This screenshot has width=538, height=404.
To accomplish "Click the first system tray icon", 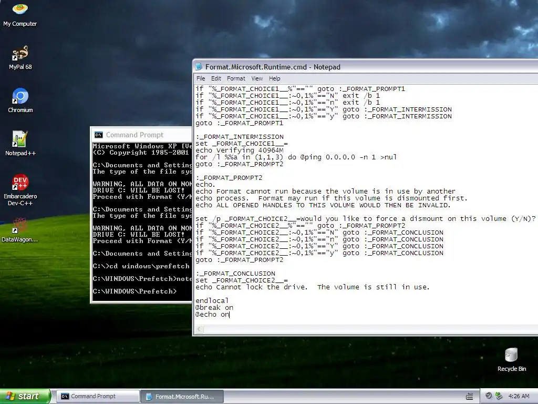I will [x=489, y=396].
